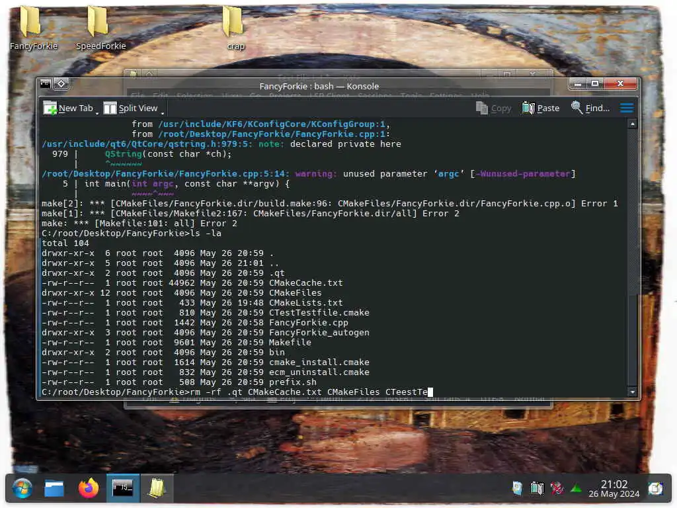Open the Find... search tool
This screenshot has width=677, height=508.
590,108
